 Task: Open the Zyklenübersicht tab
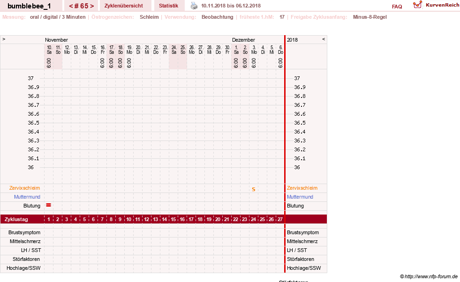click(x=123, y=6)
